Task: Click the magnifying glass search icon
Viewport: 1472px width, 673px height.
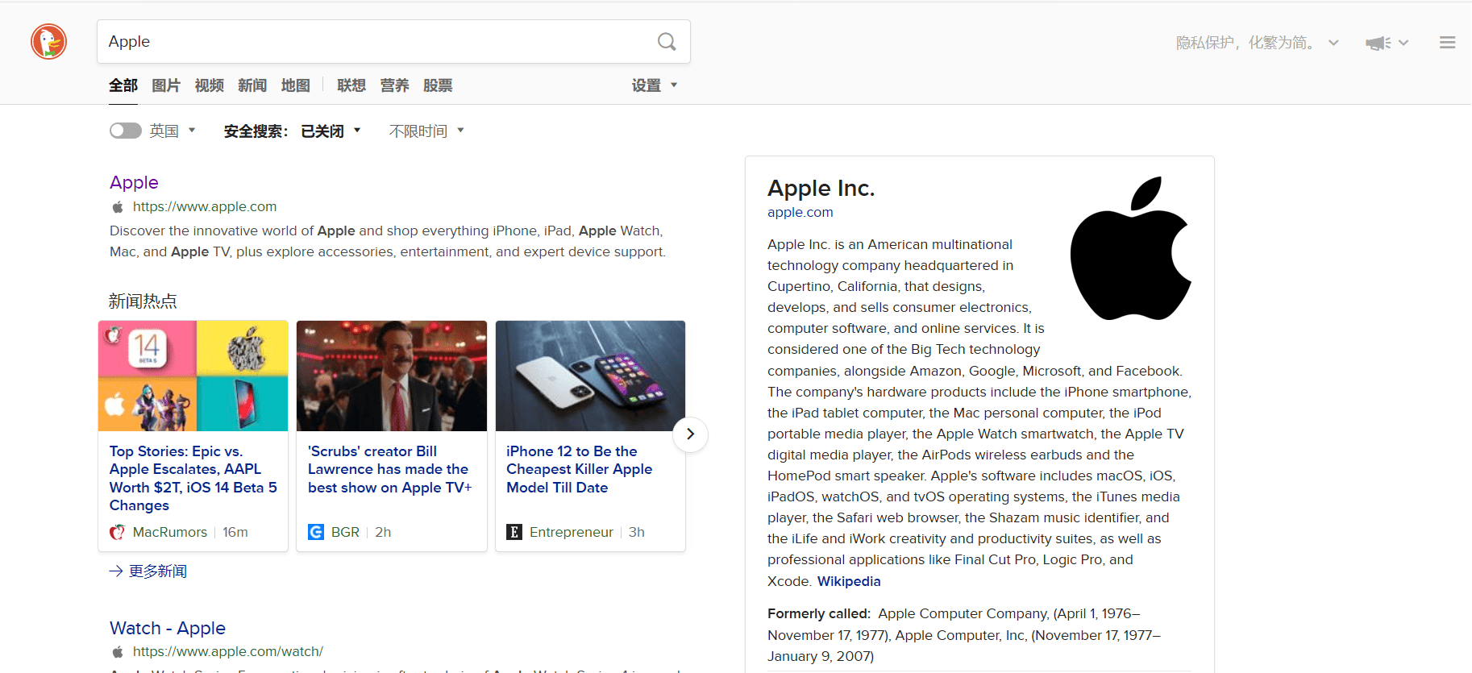Action: (667, 42)
